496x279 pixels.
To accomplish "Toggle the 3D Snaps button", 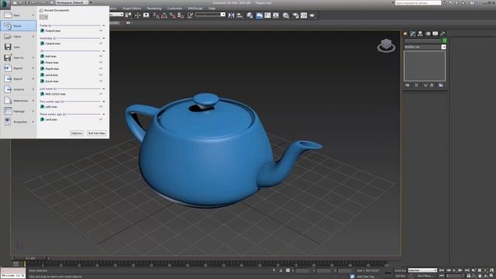I will click(x=157, y=15).
